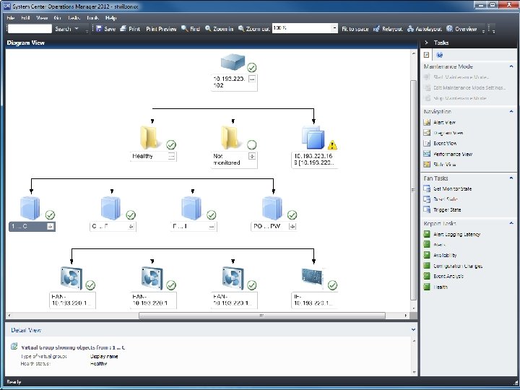Click the Relayout toolbar button
520x390 pixels.
(388, 29)
